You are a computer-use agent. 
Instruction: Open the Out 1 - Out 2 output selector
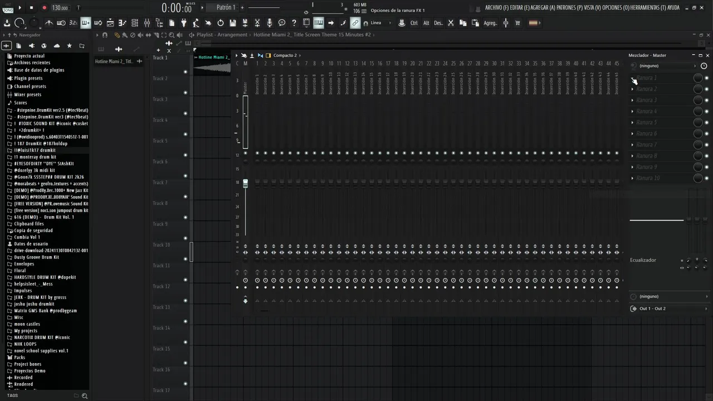point(669,309)
